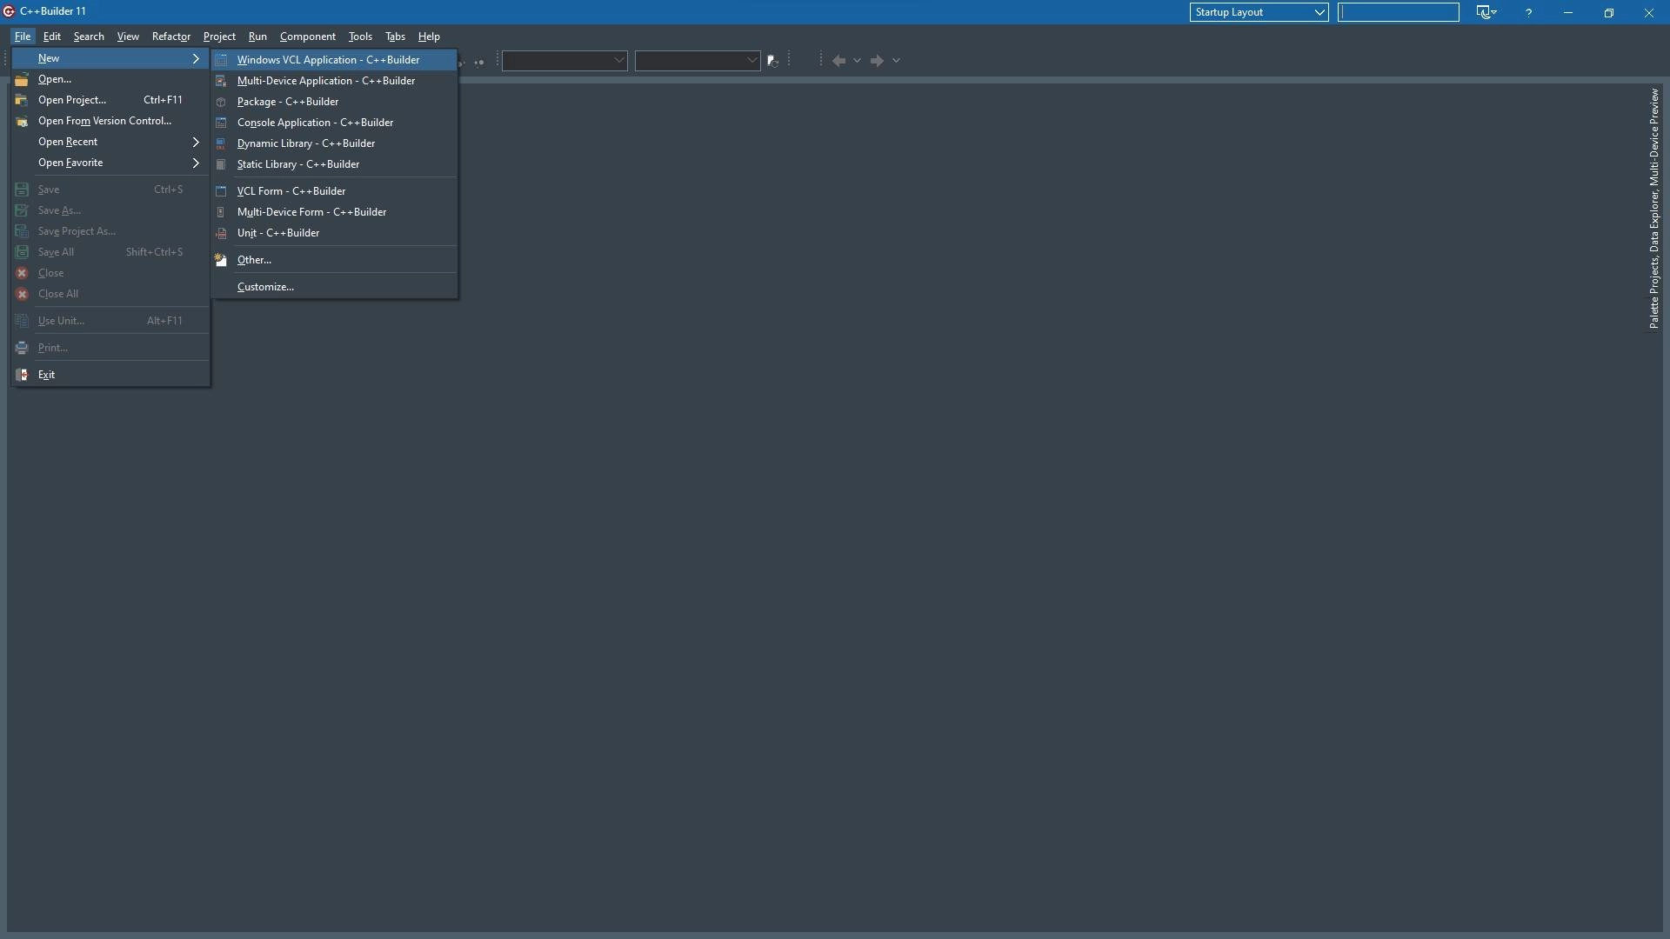The width and height of the screenshot is (1670, 939).
Task: Open the Help menu
Action: (429, 37)
